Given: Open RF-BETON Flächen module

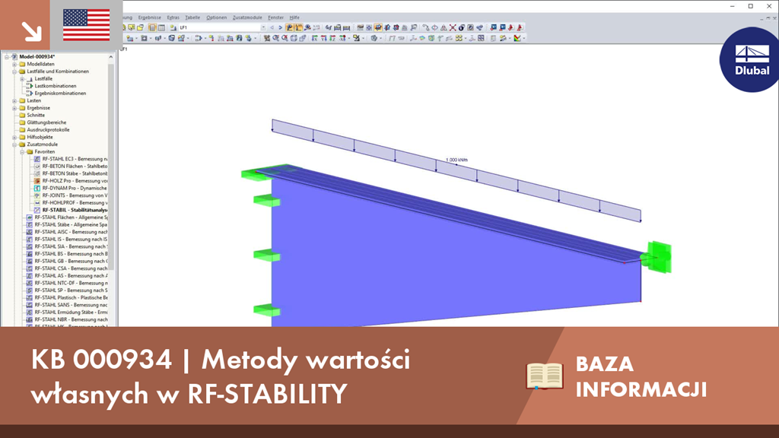Looking at the screenshot, I should click(x=75, y=167).
